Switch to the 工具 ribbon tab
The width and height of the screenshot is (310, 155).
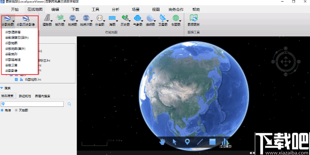coord(95,9)
